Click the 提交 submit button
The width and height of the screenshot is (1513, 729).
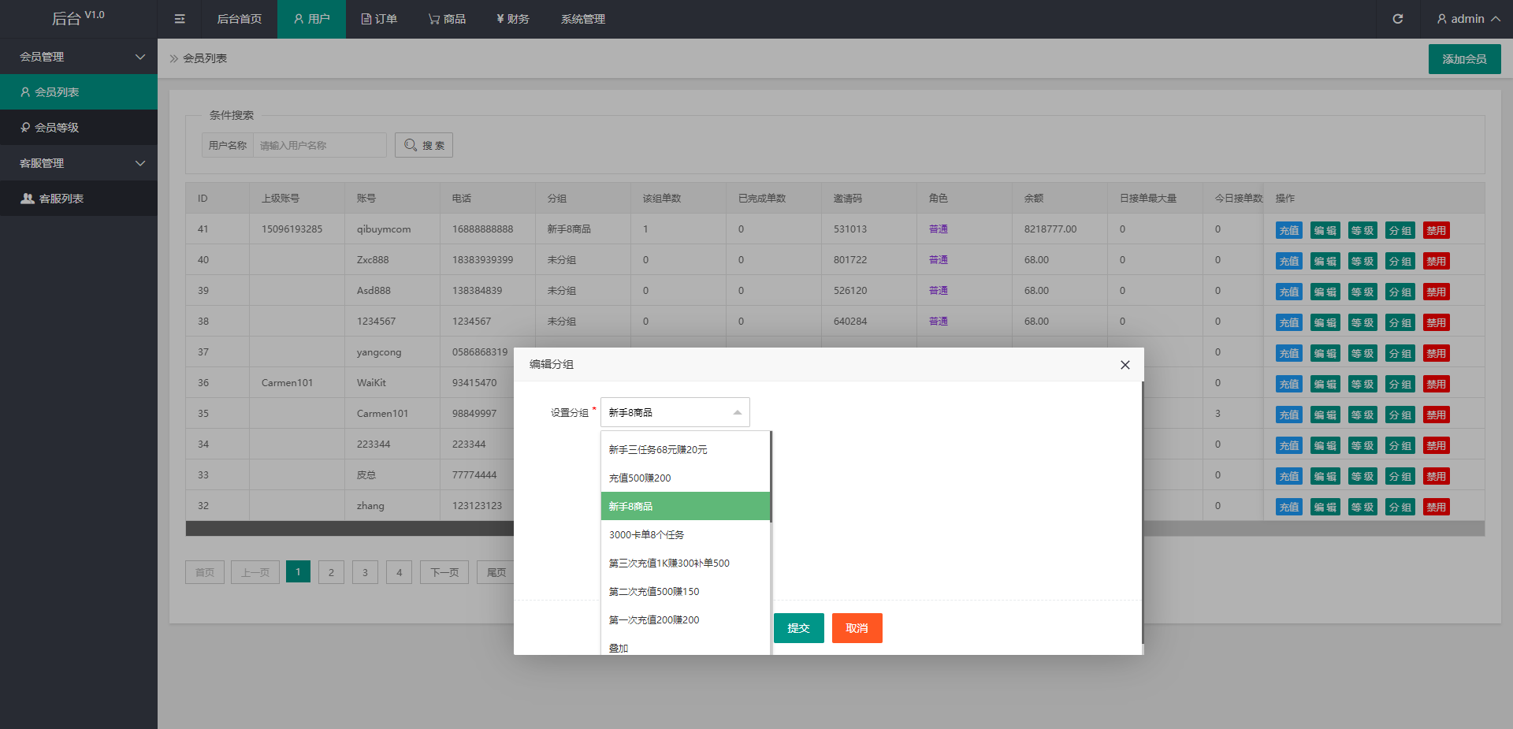point(798,628)
